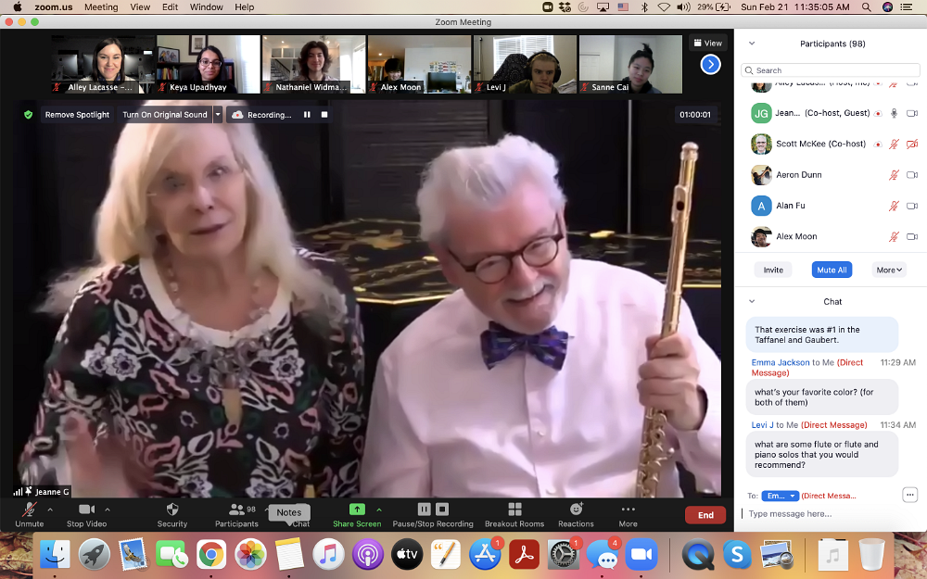The height and width of the screenshot is (579, 927).
Task: Toggle Scott McKee's video icon
Action: pos(912,144)
